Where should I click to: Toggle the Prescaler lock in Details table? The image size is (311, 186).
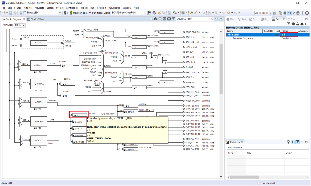[276, 34]
